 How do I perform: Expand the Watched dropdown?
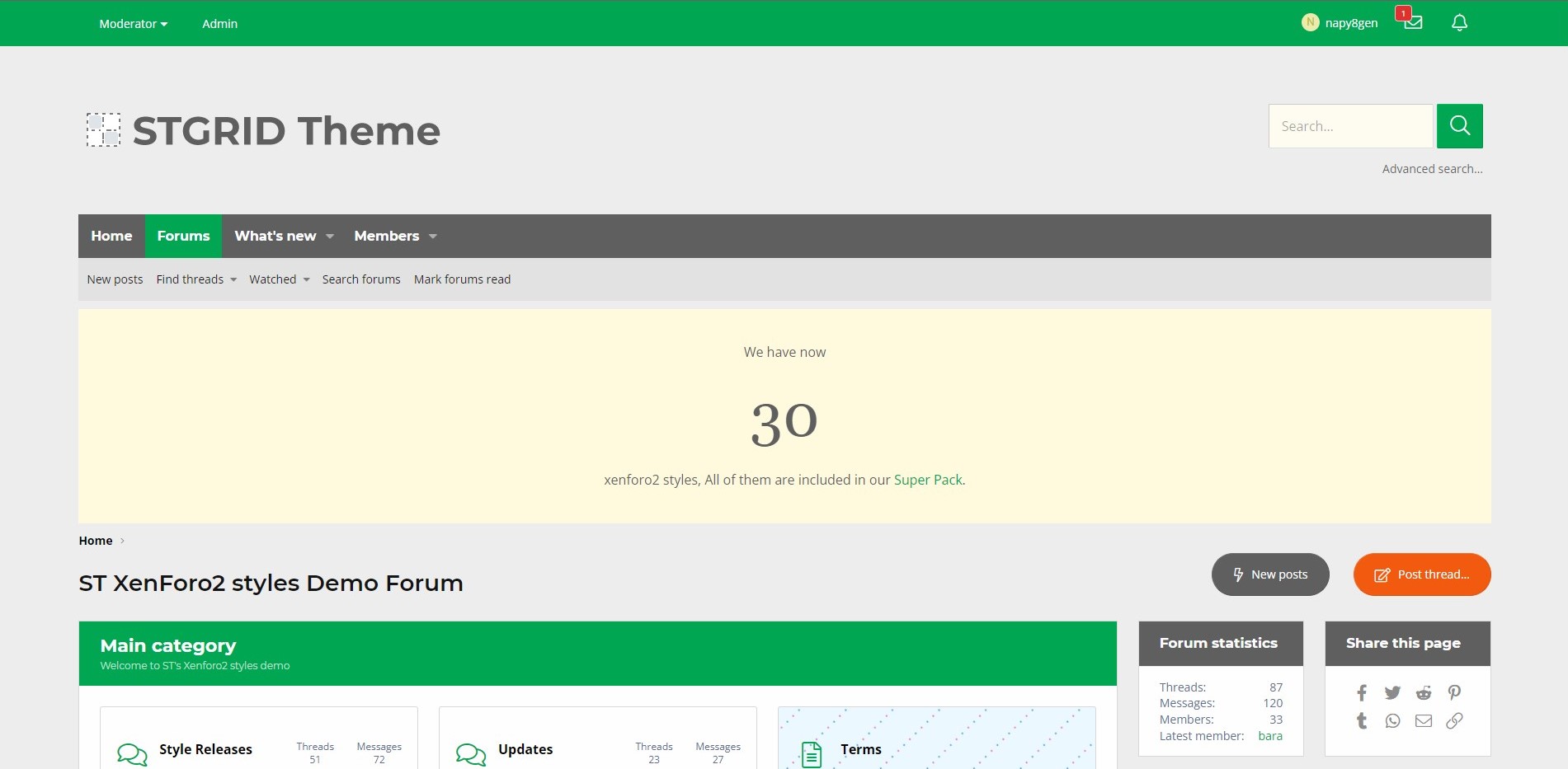coord(306,280)
